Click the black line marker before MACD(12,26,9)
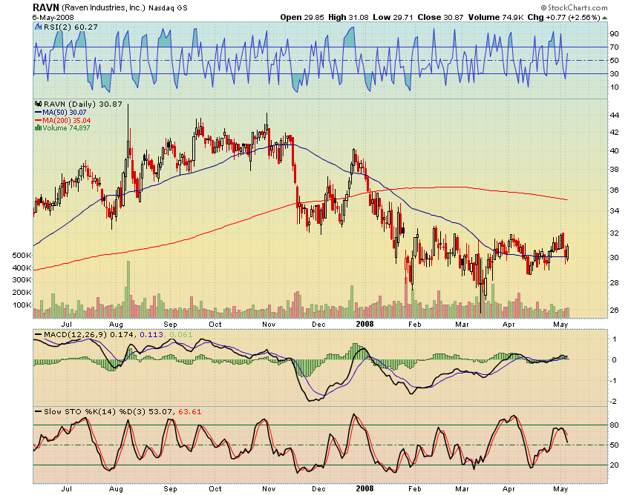631x495 pixels. [x=39, y=335]
